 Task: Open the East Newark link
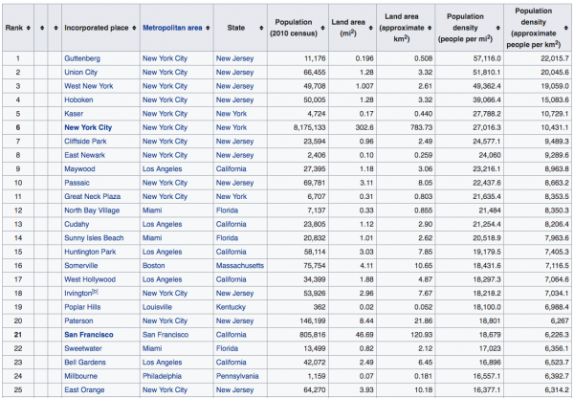[x=84, y=155]
